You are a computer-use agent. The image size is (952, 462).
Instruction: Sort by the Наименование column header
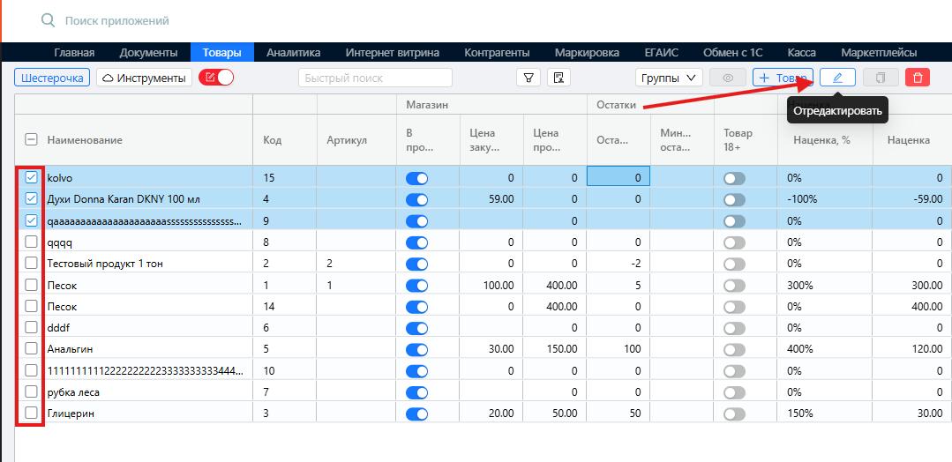click(85, 139)
